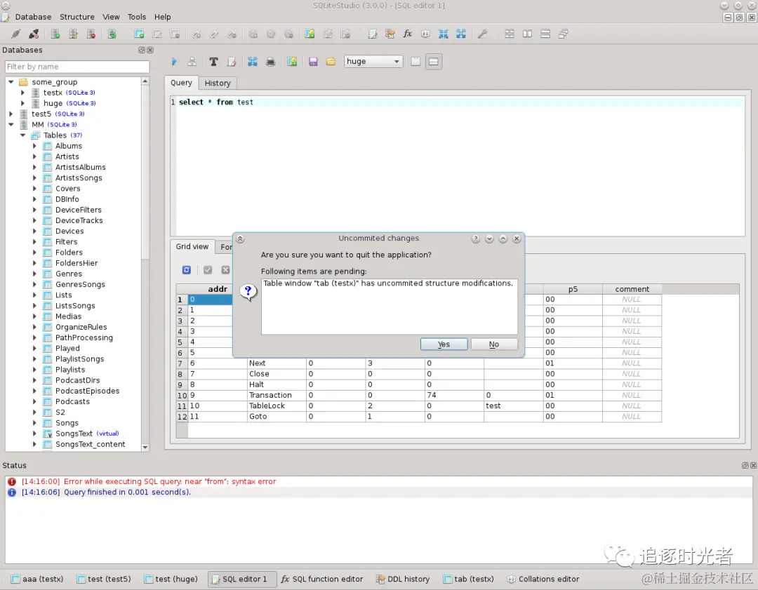Open the Tools menu
Viewport: 758px width, 590px height.
coord(136,17)
